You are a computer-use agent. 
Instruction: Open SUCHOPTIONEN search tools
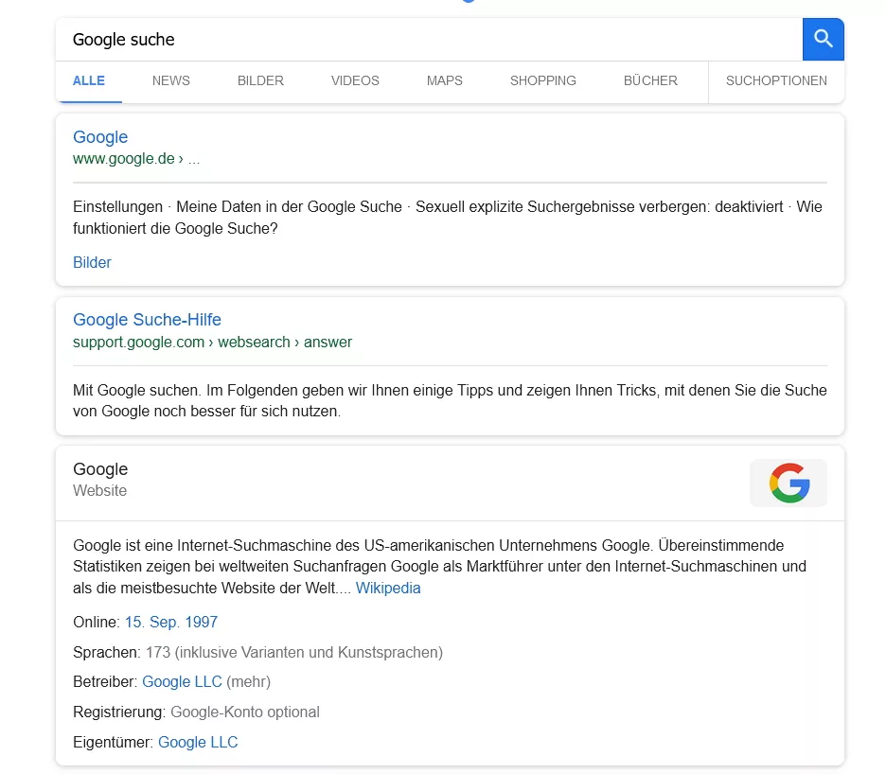776,81
